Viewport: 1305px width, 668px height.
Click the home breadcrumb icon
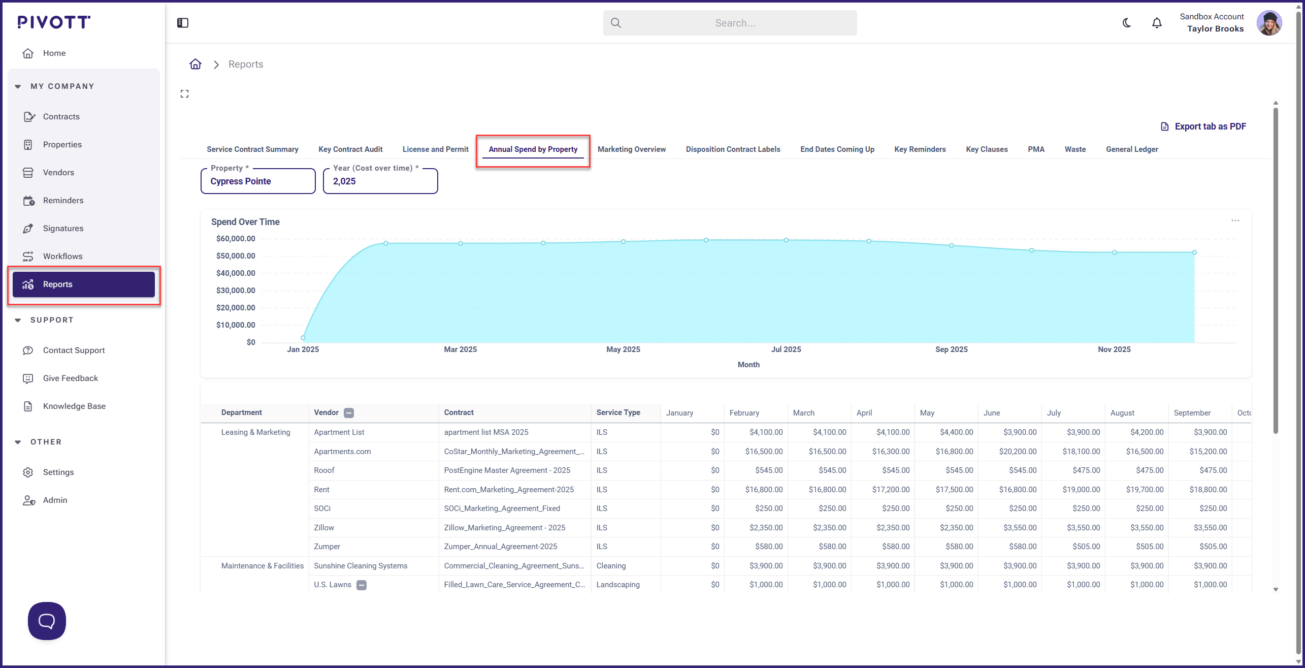click(x=195, y=65)
